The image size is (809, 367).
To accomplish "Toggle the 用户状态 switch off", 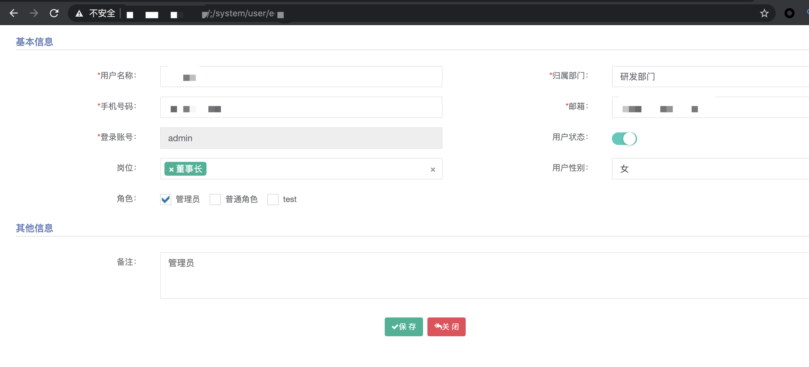I will 624,138.
